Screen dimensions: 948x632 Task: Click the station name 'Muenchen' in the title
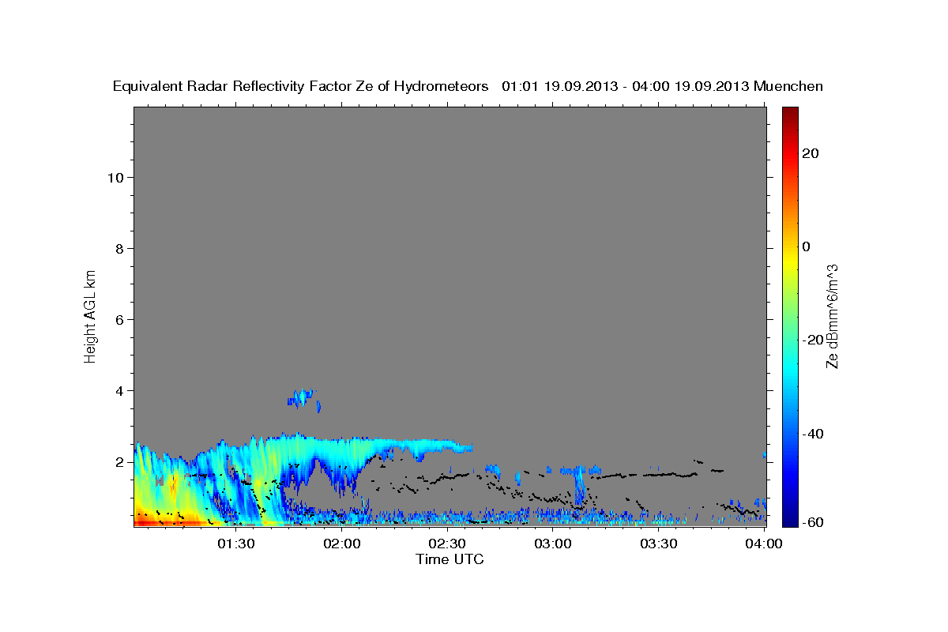click(788, 86)
